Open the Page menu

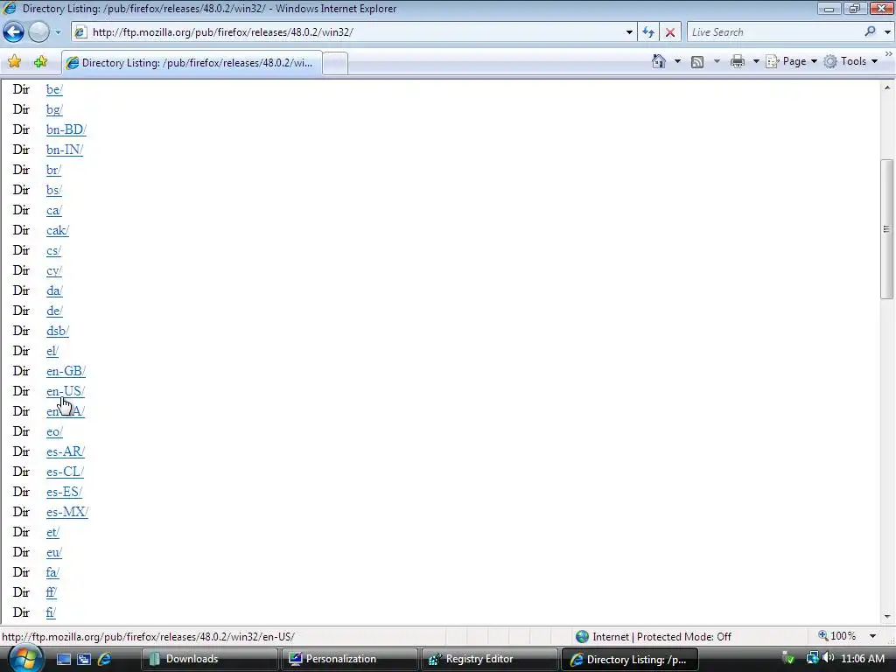[791, 61]
